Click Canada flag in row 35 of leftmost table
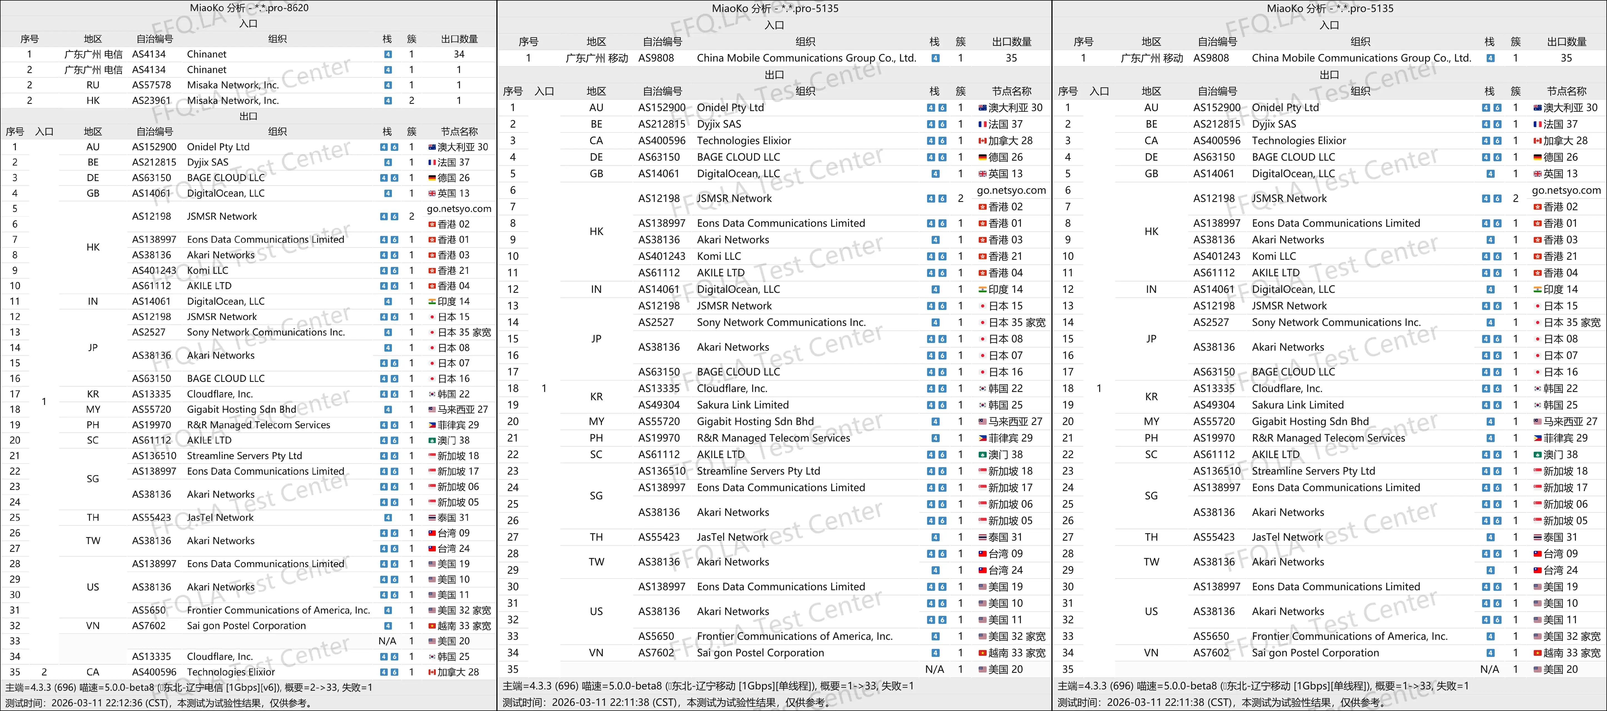The height and width of the screenshot is (711, 1607). click(x=432, y=672)
